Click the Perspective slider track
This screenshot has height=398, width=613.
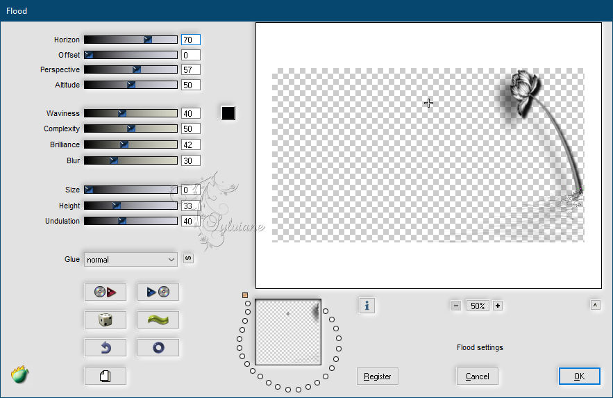131,69
